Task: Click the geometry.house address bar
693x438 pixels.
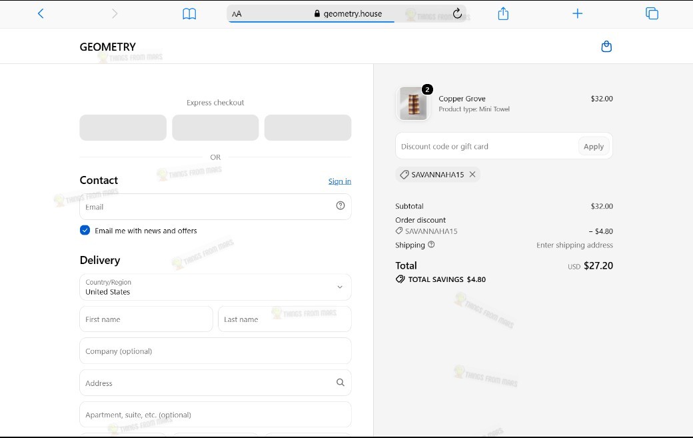Action: pos(346,14)
